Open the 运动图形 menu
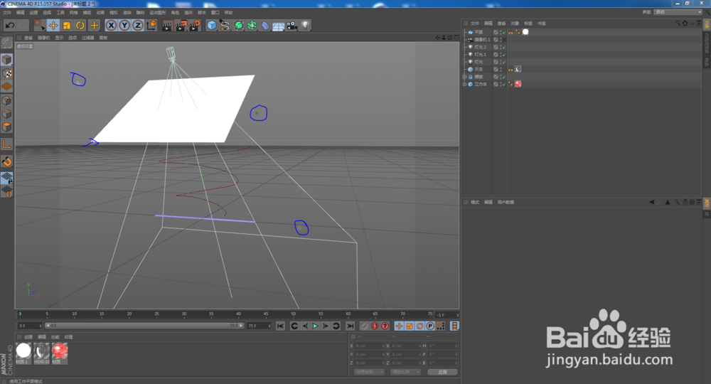This screenshot has width=711, height=384. point(157,13)
